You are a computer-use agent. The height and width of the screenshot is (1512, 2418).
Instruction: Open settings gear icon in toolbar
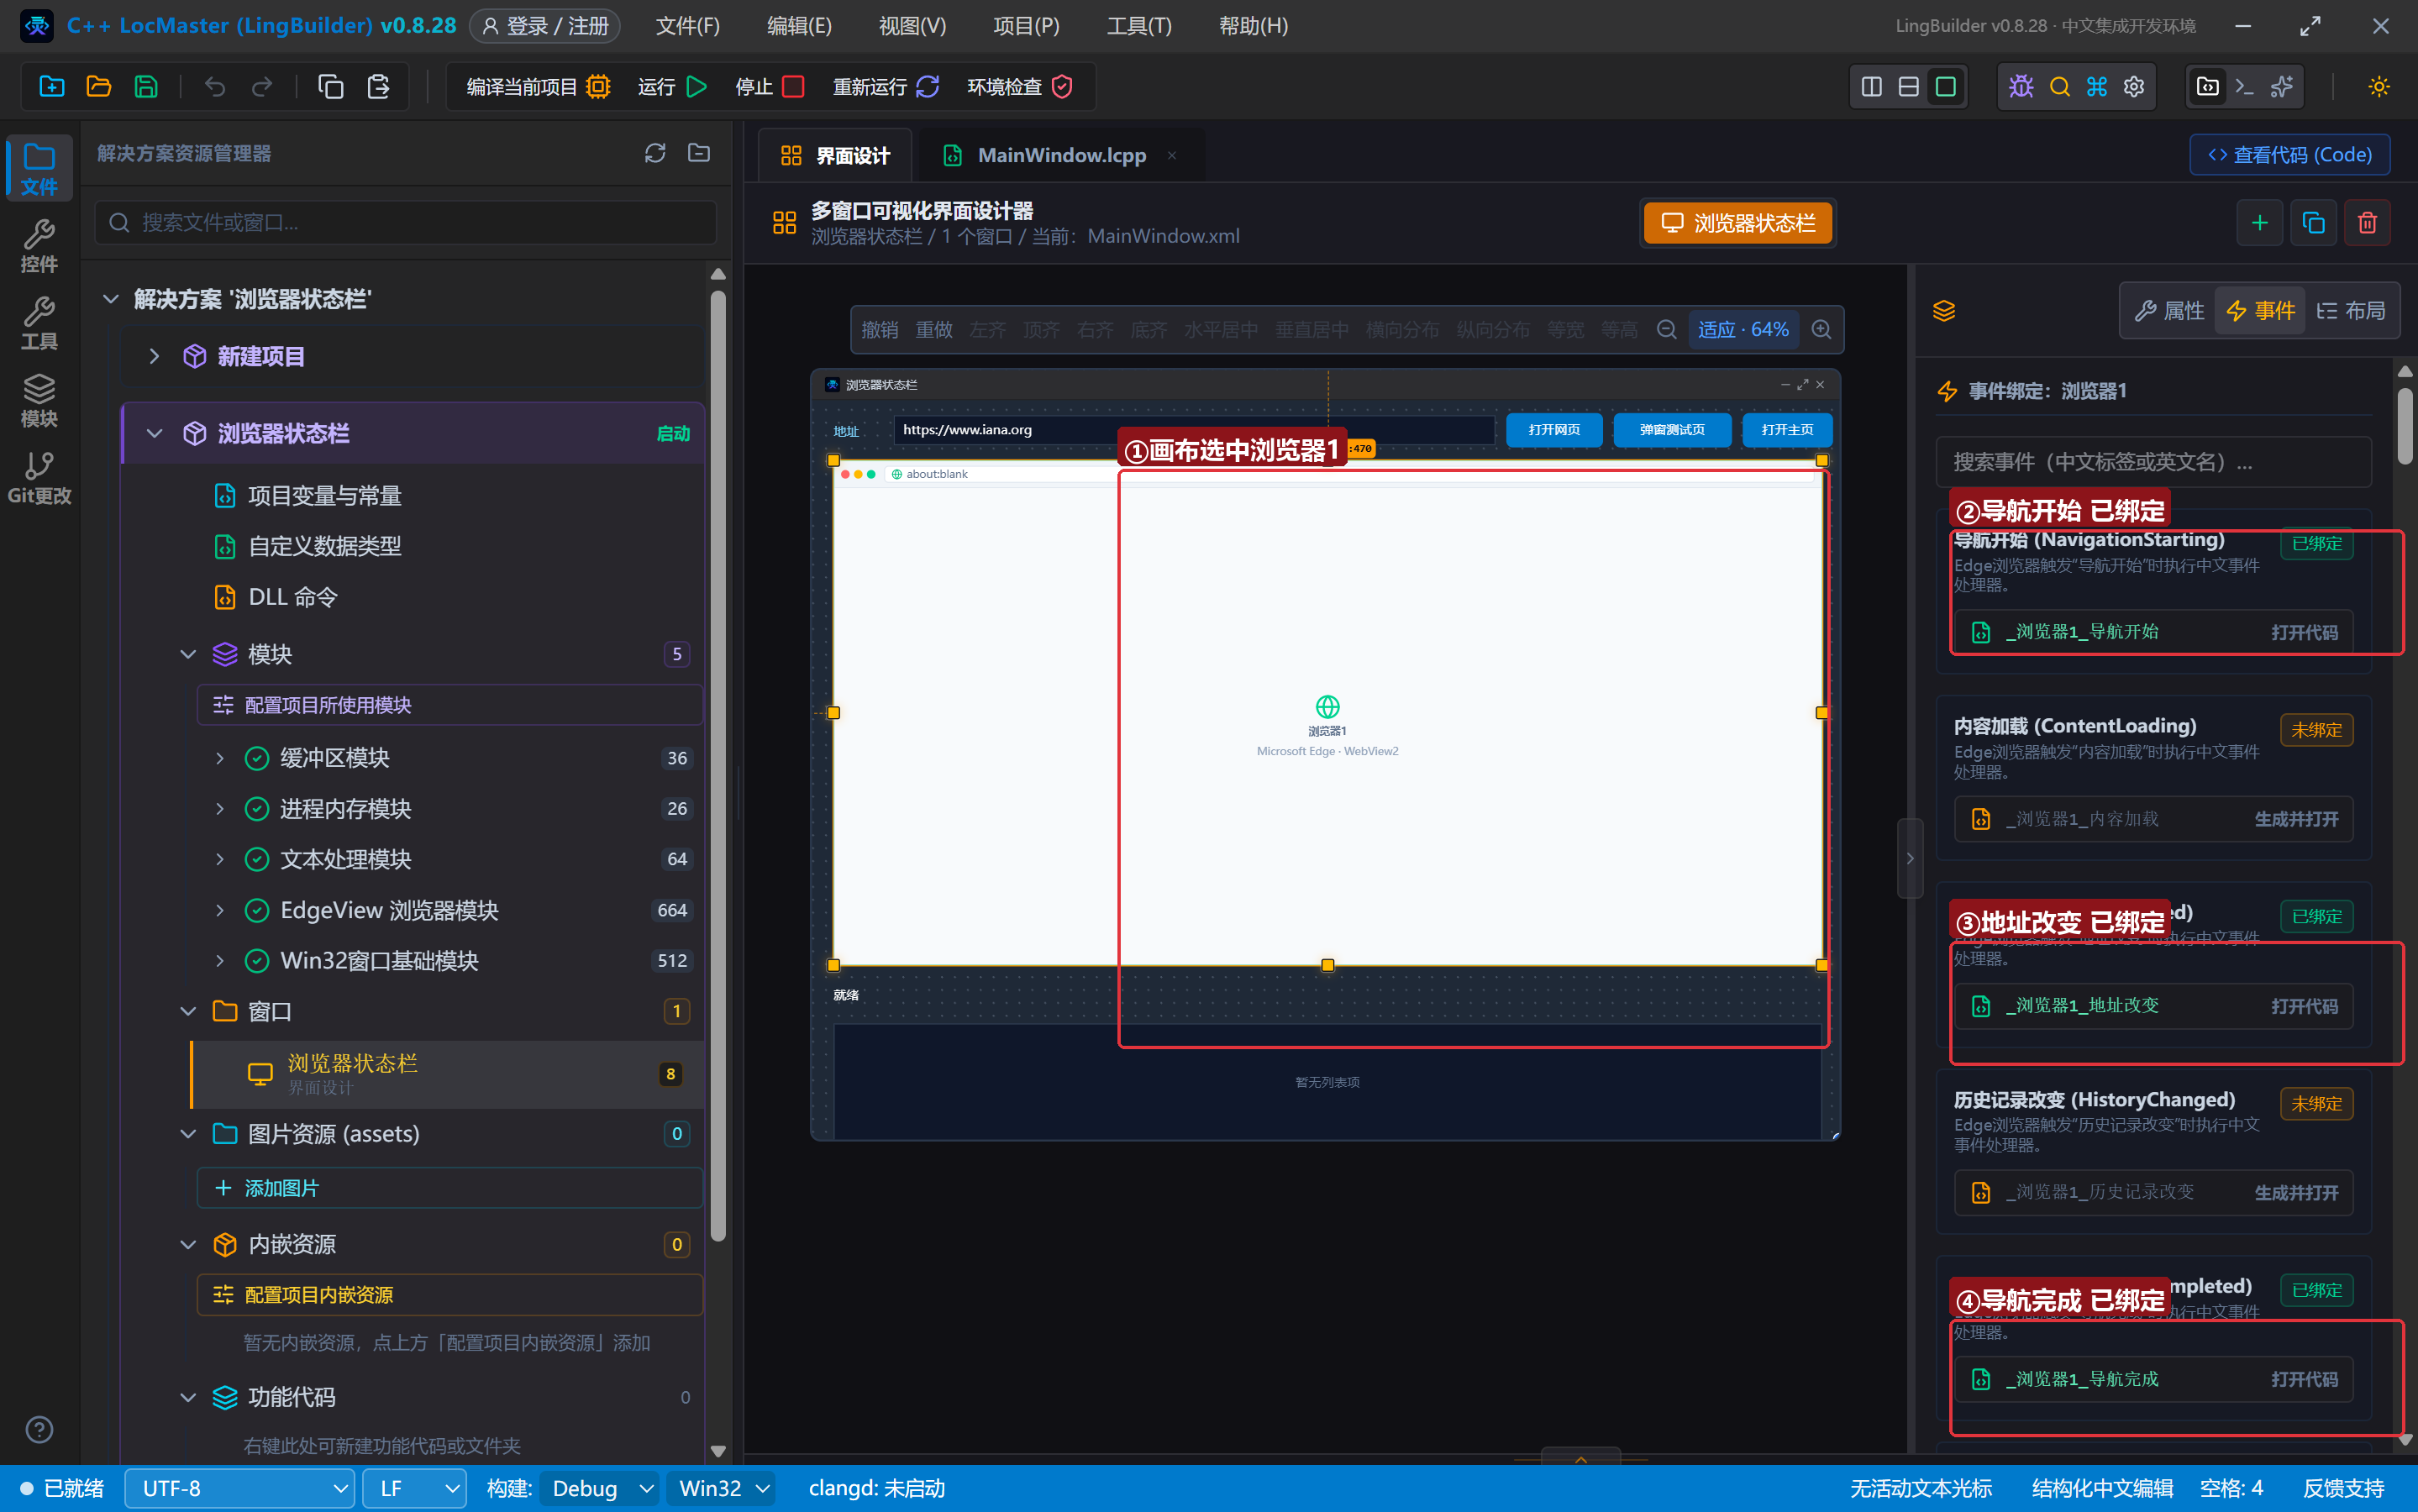click(x=2134, y=87)
